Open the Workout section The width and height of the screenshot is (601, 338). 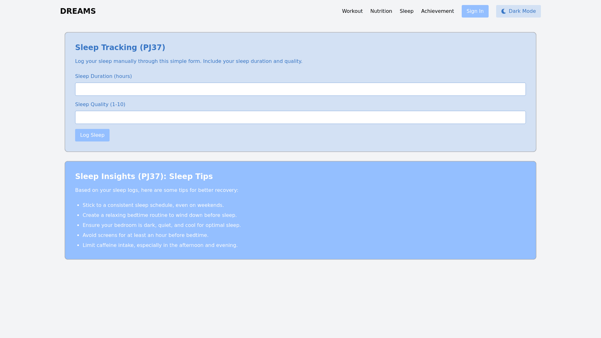(352, 11)
